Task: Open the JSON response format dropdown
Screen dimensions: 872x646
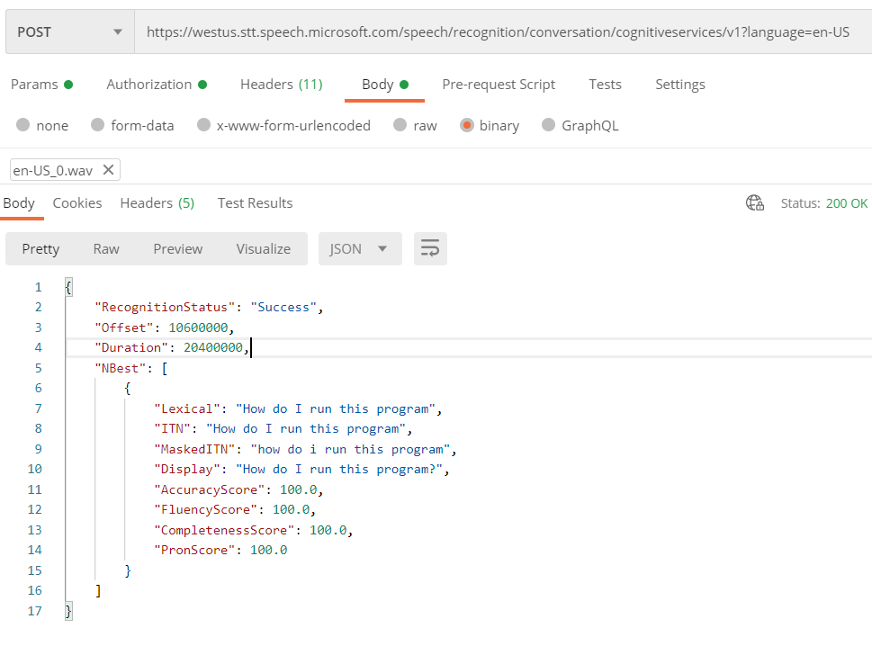Action: [359, 248]
